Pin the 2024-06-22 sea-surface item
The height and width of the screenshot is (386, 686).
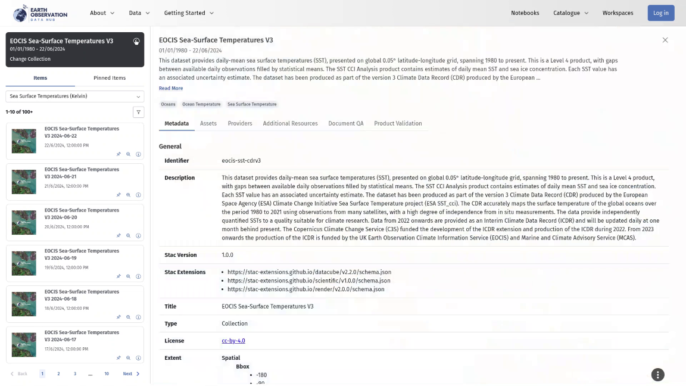119,154
